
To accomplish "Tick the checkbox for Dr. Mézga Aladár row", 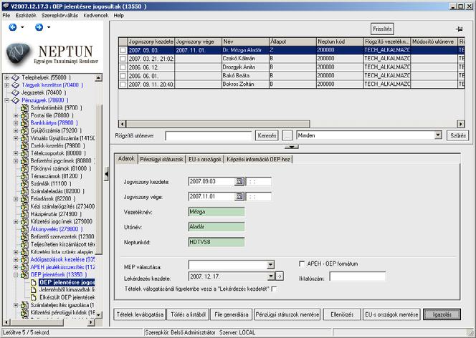I will [123, 50].
